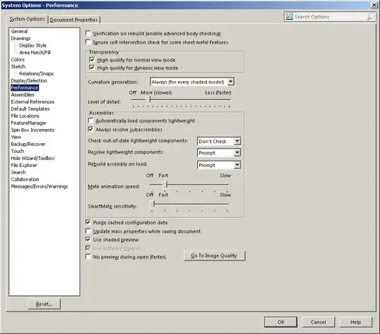Click the SmartMate sensitivity slider handle

pyautogui.click(x=152, y=204)
